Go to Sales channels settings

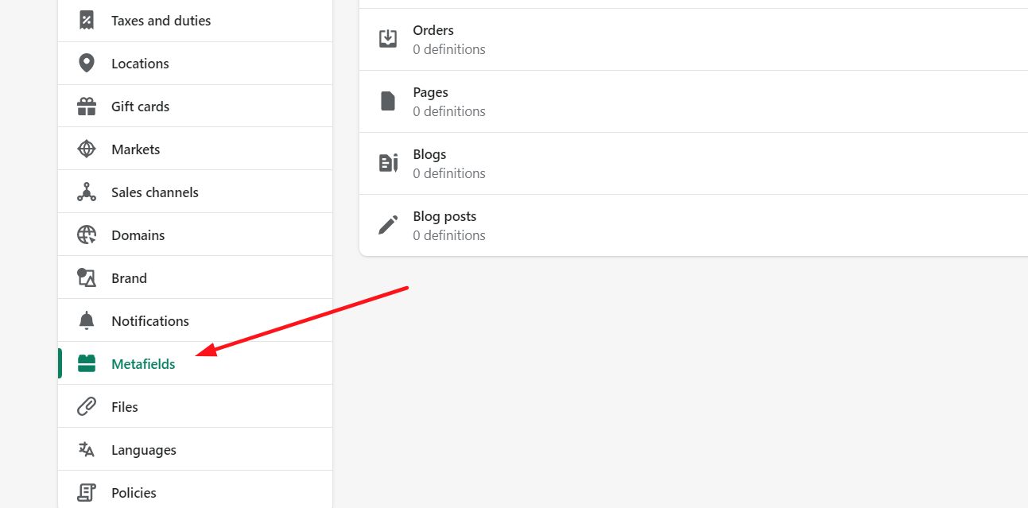tap(155, 192)
